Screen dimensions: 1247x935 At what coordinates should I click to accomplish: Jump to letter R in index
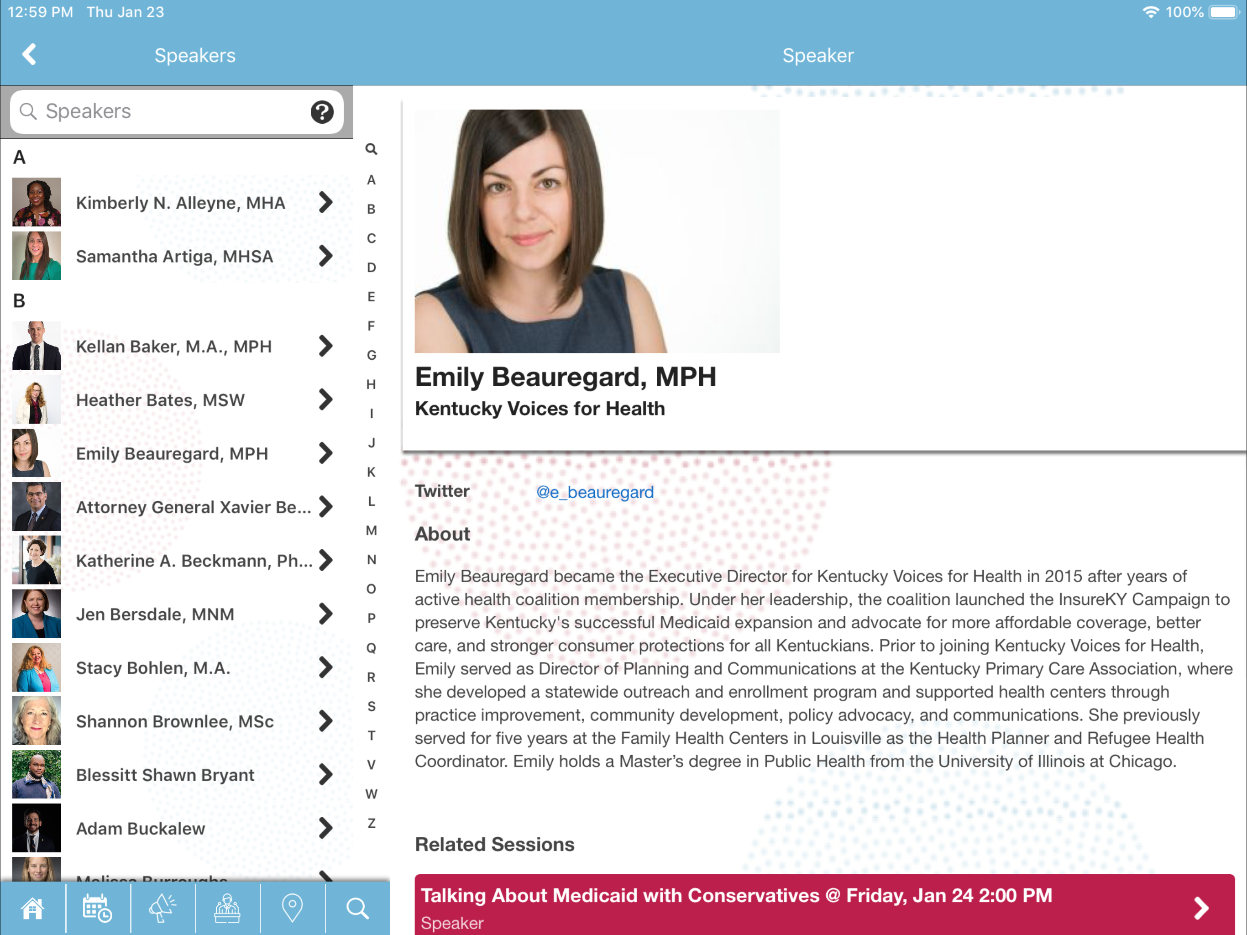(x=371, y=677)
